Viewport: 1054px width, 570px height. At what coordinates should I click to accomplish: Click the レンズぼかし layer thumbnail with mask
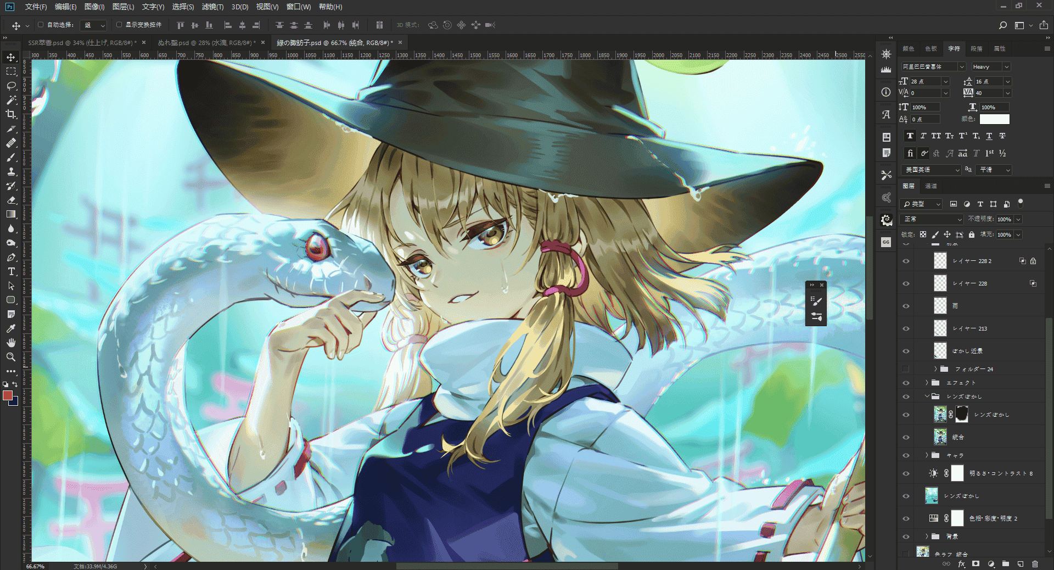[x=940, y=415]
